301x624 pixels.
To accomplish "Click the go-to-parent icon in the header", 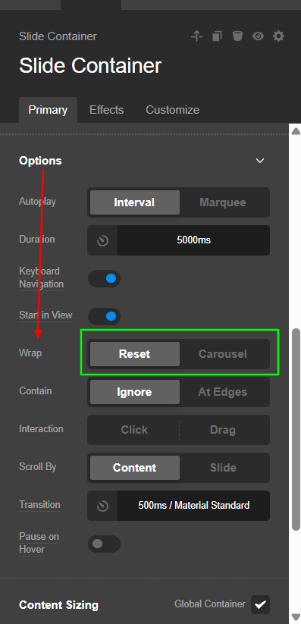I will click(196, 36).
